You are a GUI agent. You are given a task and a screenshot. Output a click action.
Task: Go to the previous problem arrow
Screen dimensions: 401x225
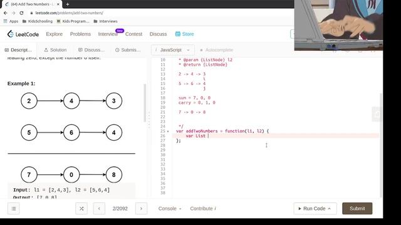pos(99,209)
